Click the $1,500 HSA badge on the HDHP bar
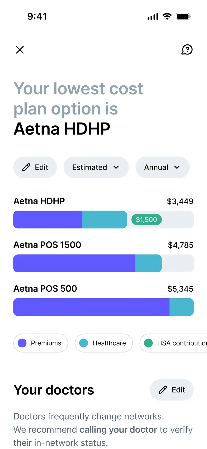Image resolution: width=207 pixels, height=449 pixels. tap(147, 219)
